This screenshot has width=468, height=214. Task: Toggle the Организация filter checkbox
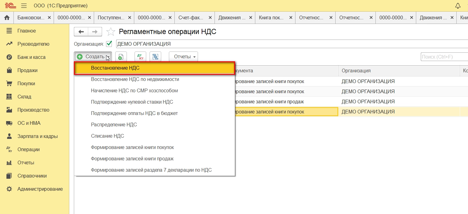(x=109, y=44)
